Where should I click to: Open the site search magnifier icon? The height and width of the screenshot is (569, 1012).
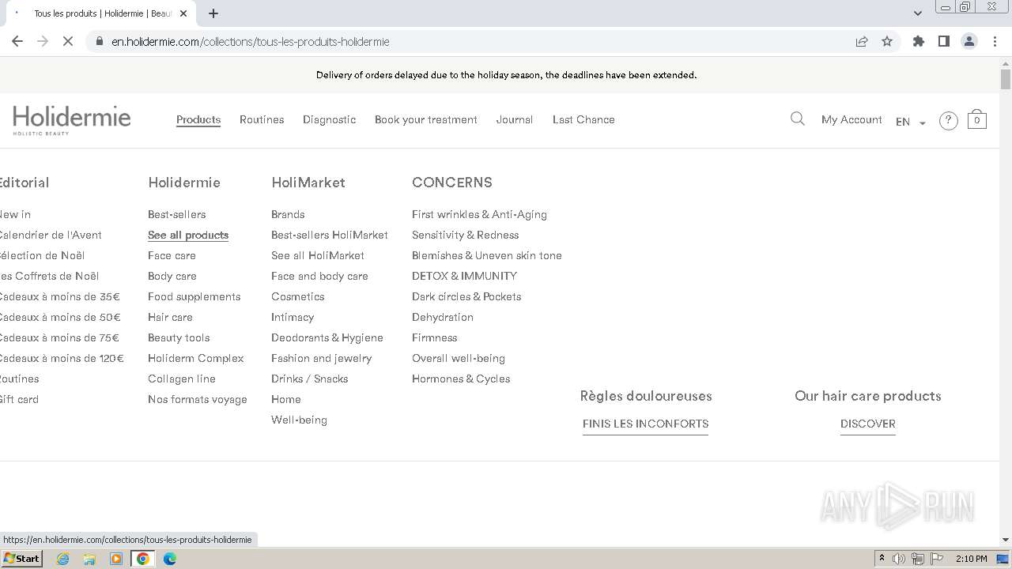[797, 119]
